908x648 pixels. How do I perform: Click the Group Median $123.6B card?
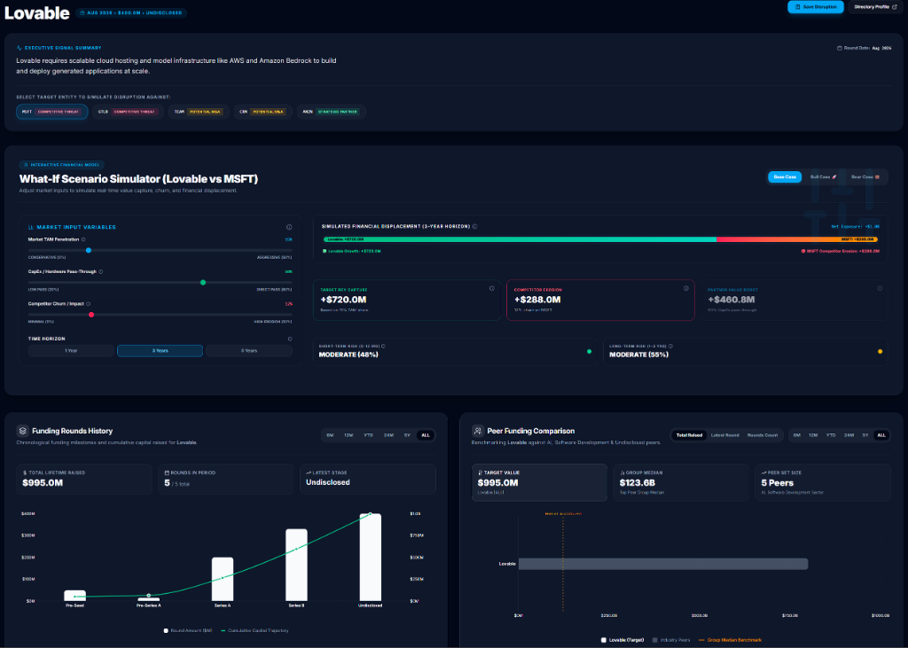681,482
